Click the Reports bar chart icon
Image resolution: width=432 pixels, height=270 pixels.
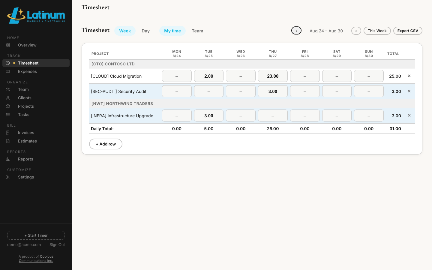click(8, 159)
